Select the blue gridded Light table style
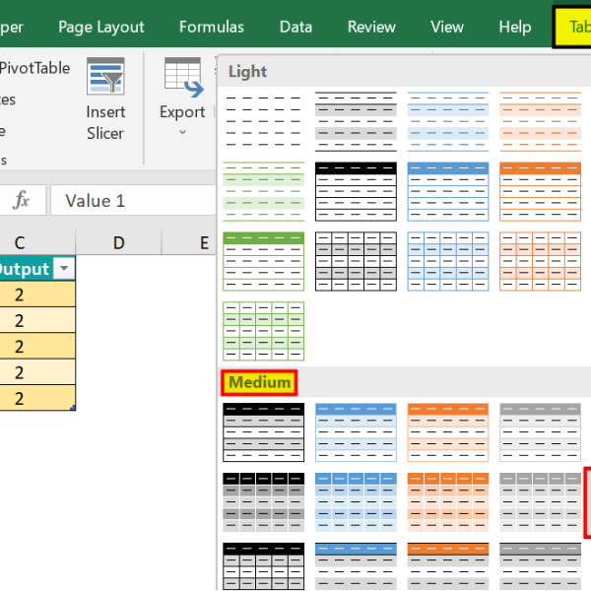 pos(448,261)
